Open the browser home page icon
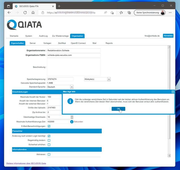Image resolution: width=180 pixels, height=170 pixels. click(x=33, y=13)
